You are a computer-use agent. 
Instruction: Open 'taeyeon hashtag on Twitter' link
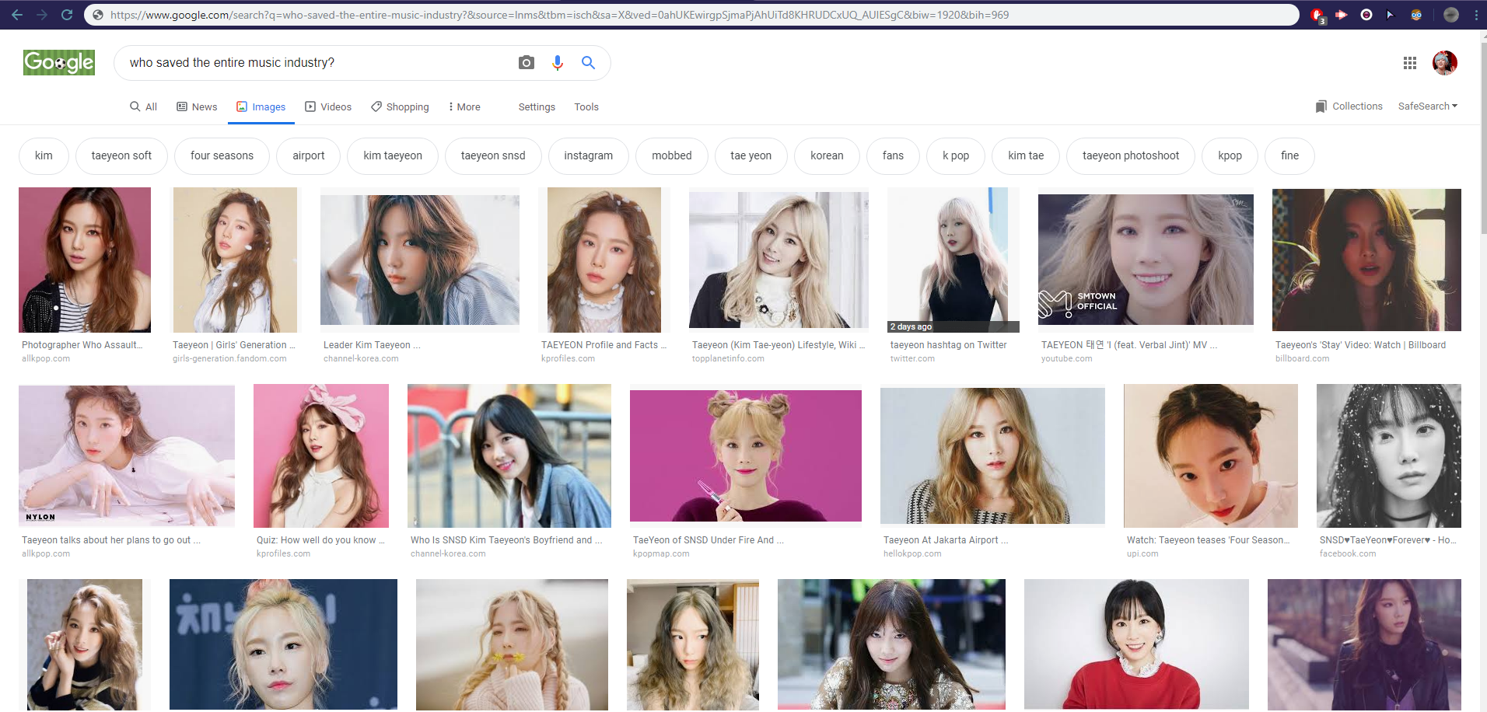(x=948, y=345)
